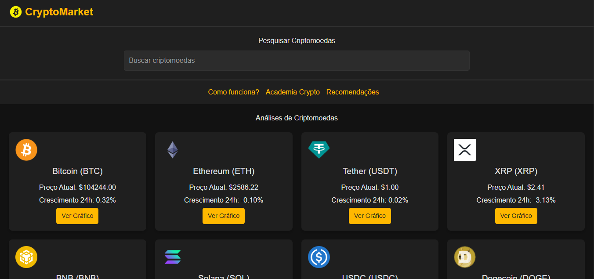
Task: Select the Solana (SOL) card
Action: point(224,259)
